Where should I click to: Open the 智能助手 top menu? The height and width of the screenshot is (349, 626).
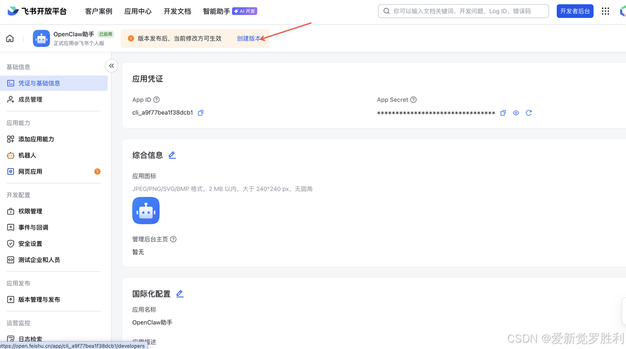216,11
